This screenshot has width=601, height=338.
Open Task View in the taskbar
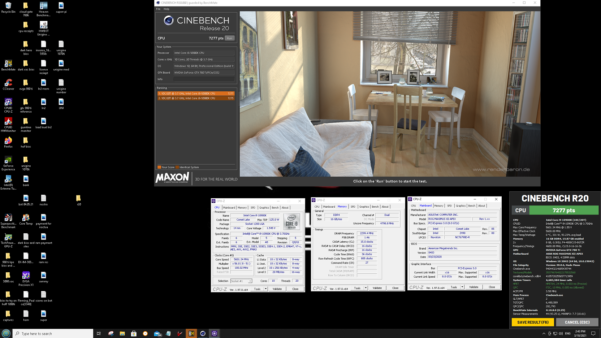99,333
